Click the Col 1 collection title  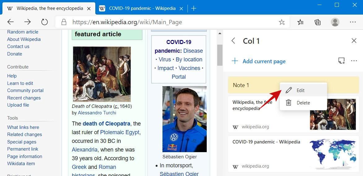251,41
